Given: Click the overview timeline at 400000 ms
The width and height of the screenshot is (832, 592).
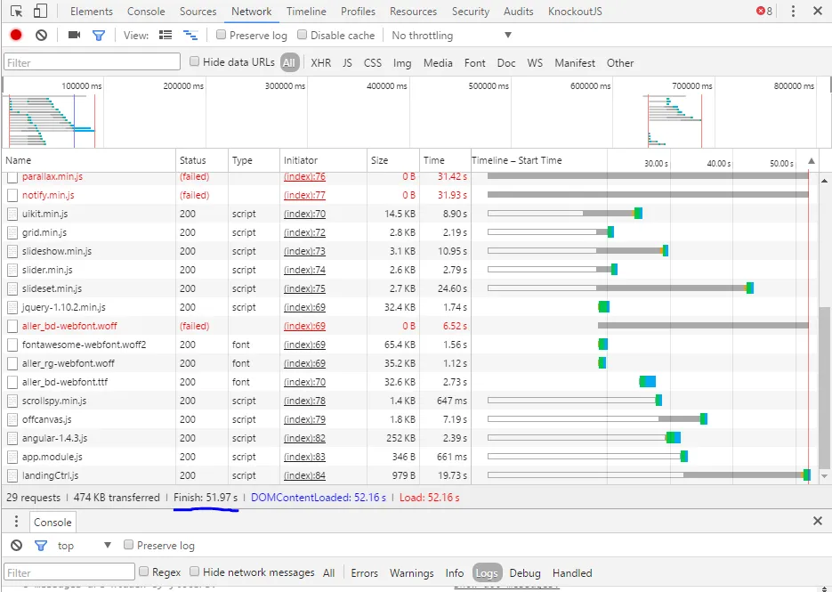Looking at the screenshot, I should [x=387, y=86].
